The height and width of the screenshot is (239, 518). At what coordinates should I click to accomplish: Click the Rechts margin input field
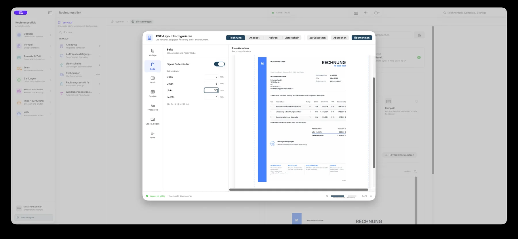[212, 97]
